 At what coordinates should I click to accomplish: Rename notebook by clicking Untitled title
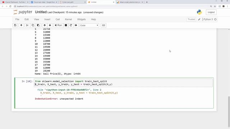(x=41, y=12)
